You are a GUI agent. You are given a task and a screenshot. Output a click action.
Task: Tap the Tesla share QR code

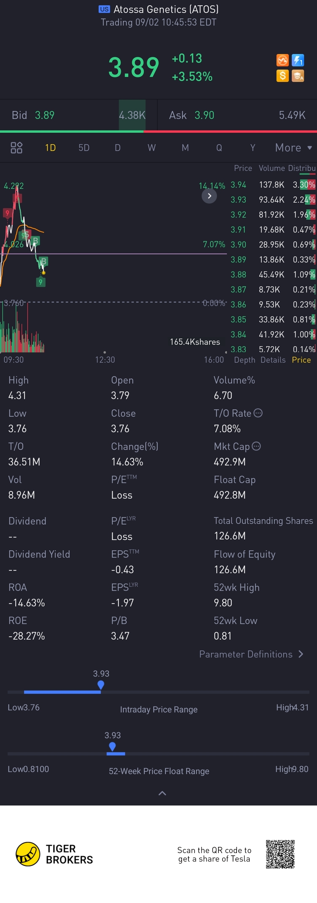(x=280, y=854)
